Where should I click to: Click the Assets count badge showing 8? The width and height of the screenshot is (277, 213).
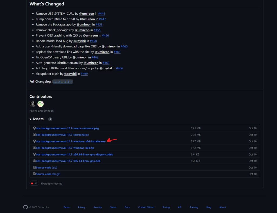click(x=50, y=119)
